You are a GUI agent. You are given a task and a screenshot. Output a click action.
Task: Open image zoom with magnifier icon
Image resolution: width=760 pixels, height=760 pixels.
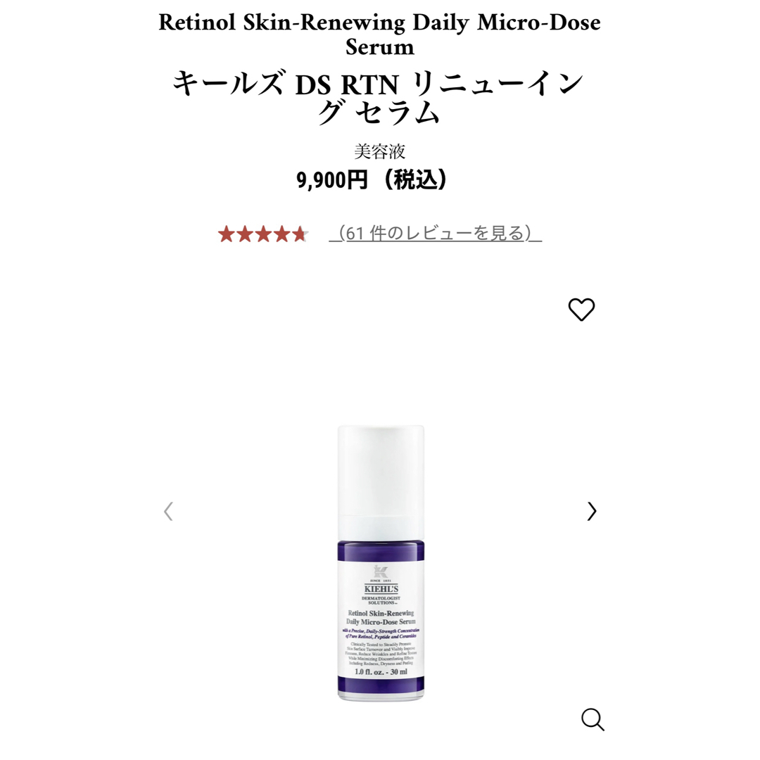(x=593, y=719)
